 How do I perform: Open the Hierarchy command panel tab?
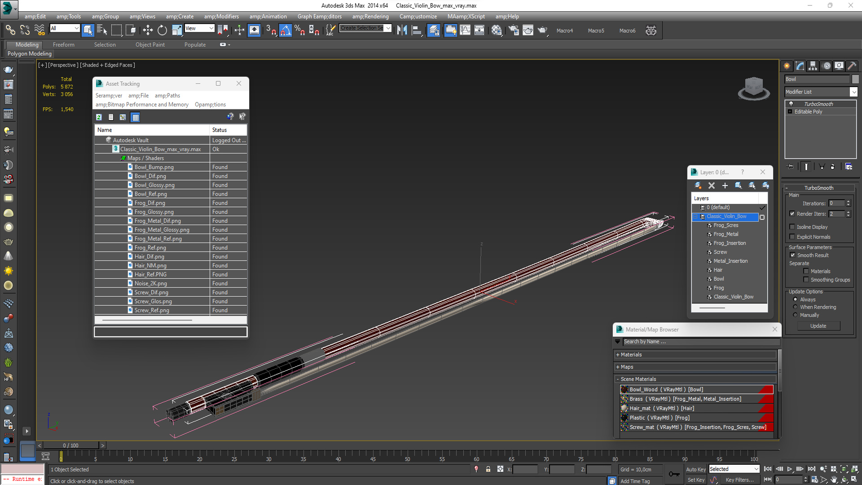click(x=813, y=66)
